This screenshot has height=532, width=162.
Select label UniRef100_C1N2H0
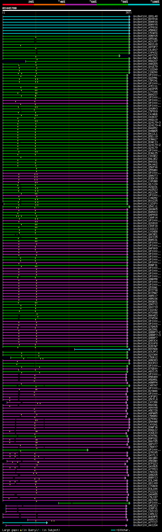145,72
